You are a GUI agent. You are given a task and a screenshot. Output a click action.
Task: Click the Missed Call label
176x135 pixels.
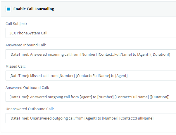(15, 66)
